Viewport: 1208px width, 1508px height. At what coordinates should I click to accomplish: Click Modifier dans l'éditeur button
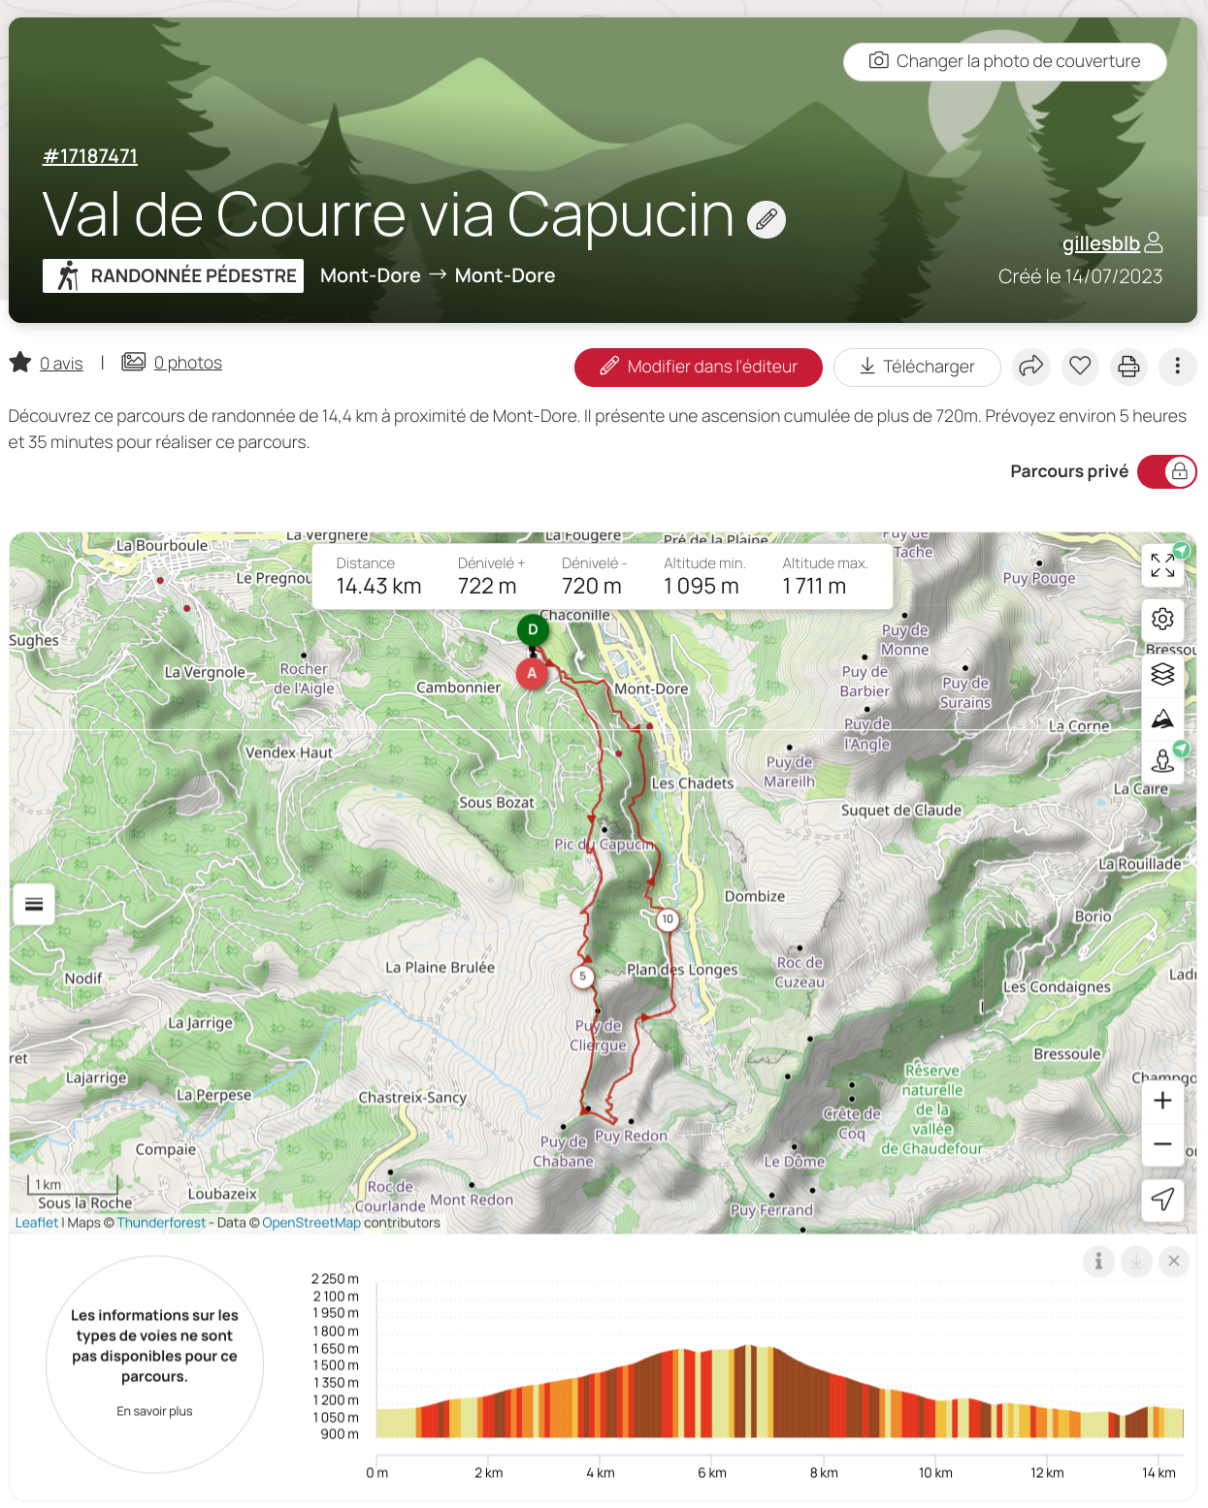pyautogui.click(x=698, y=367)
